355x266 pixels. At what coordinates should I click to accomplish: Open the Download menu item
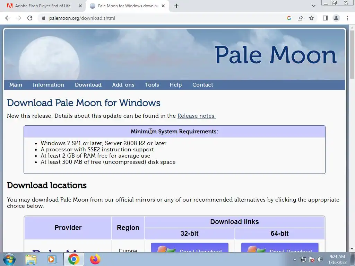click(x=88, y=85)
